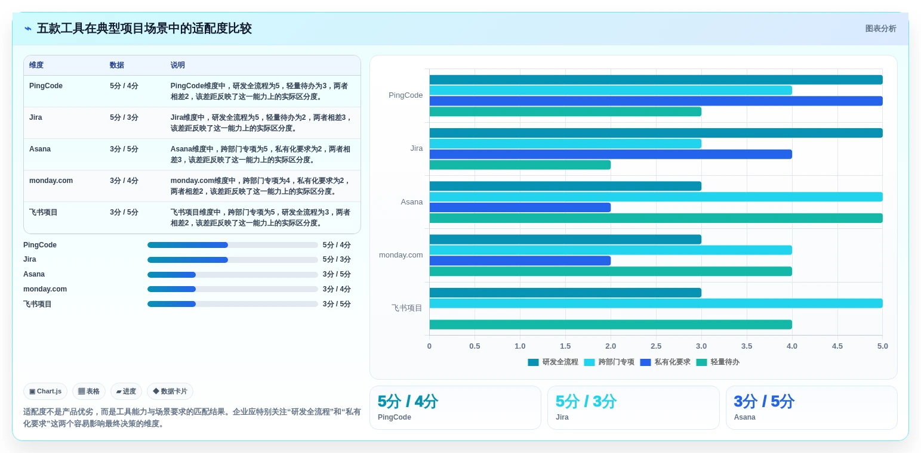
Task: Select the 数据卡片 tag chip
Action: (170, 392)
